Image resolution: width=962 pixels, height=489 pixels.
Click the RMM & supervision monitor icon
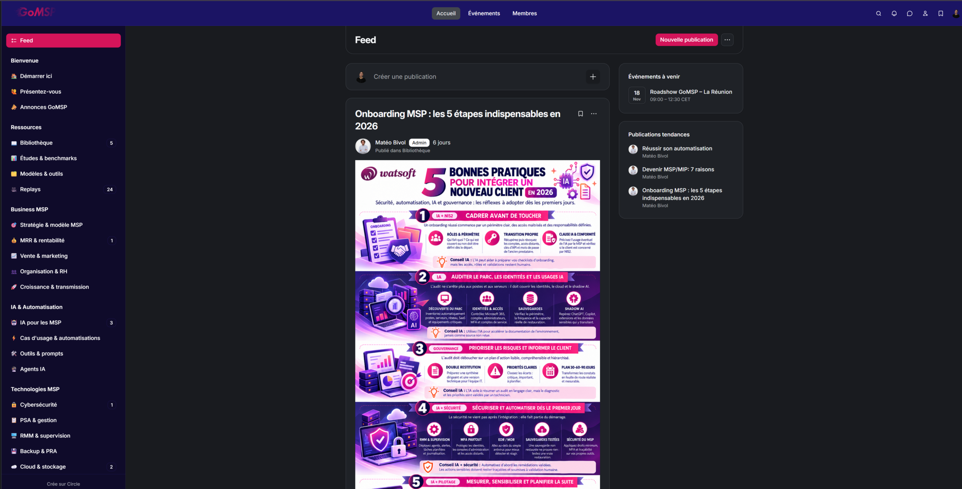tap(14, 436)
